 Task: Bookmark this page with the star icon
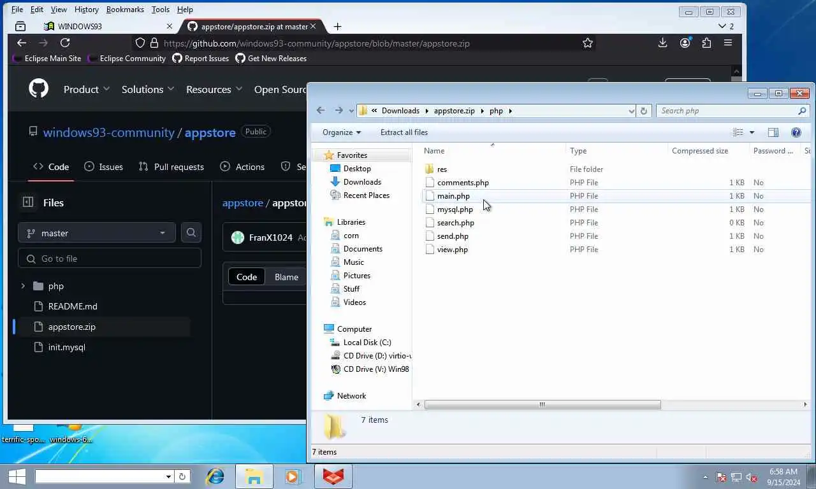point(588,43)
